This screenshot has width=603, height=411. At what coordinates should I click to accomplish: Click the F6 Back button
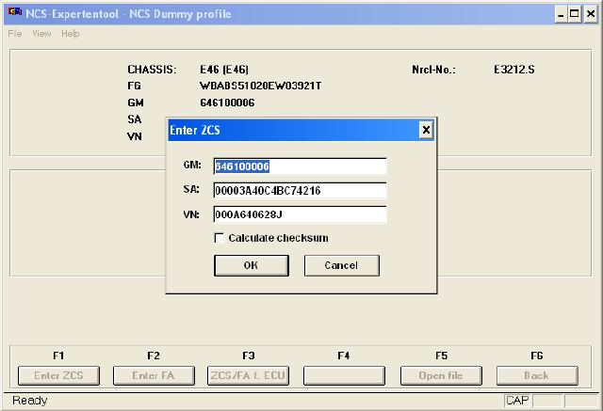[537, 375]
